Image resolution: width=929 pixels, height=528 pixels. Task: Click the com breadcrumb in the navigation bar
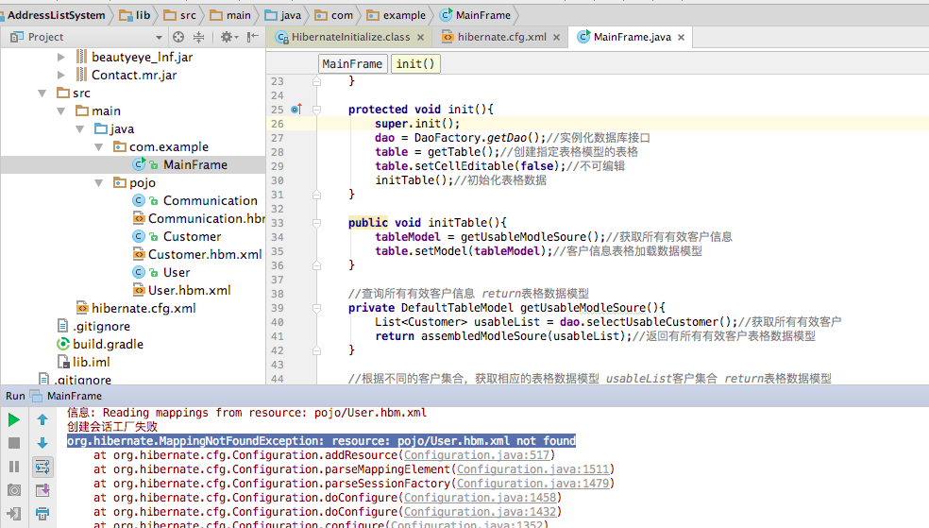334,15
